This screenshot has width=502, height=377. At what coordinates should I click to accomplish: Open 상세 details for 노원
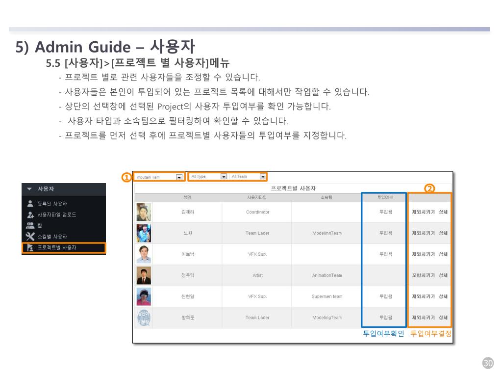(x=443, y=233)
